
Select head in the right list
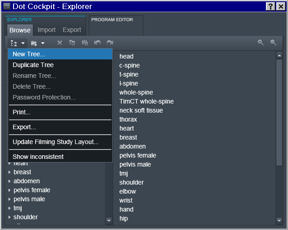click(x=126, y=57)
